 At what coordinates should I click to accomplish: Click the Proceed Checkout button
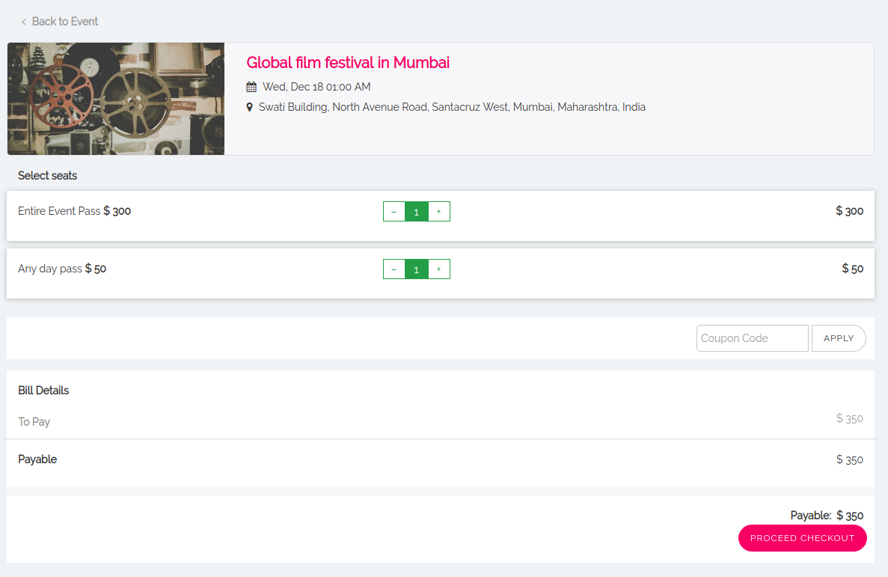[802, 538]
